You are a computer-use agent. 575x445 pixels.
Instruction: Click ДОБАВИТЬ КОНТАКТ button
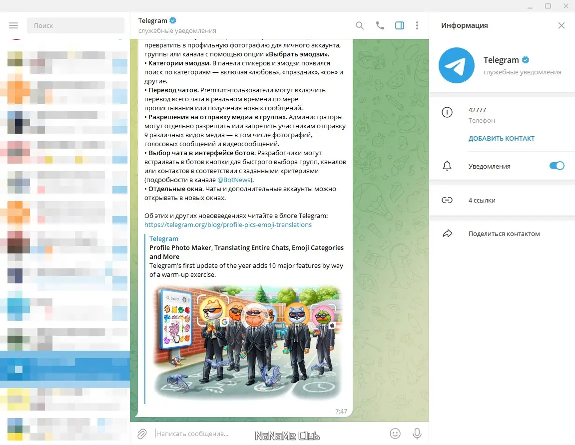tap(501, 139)
